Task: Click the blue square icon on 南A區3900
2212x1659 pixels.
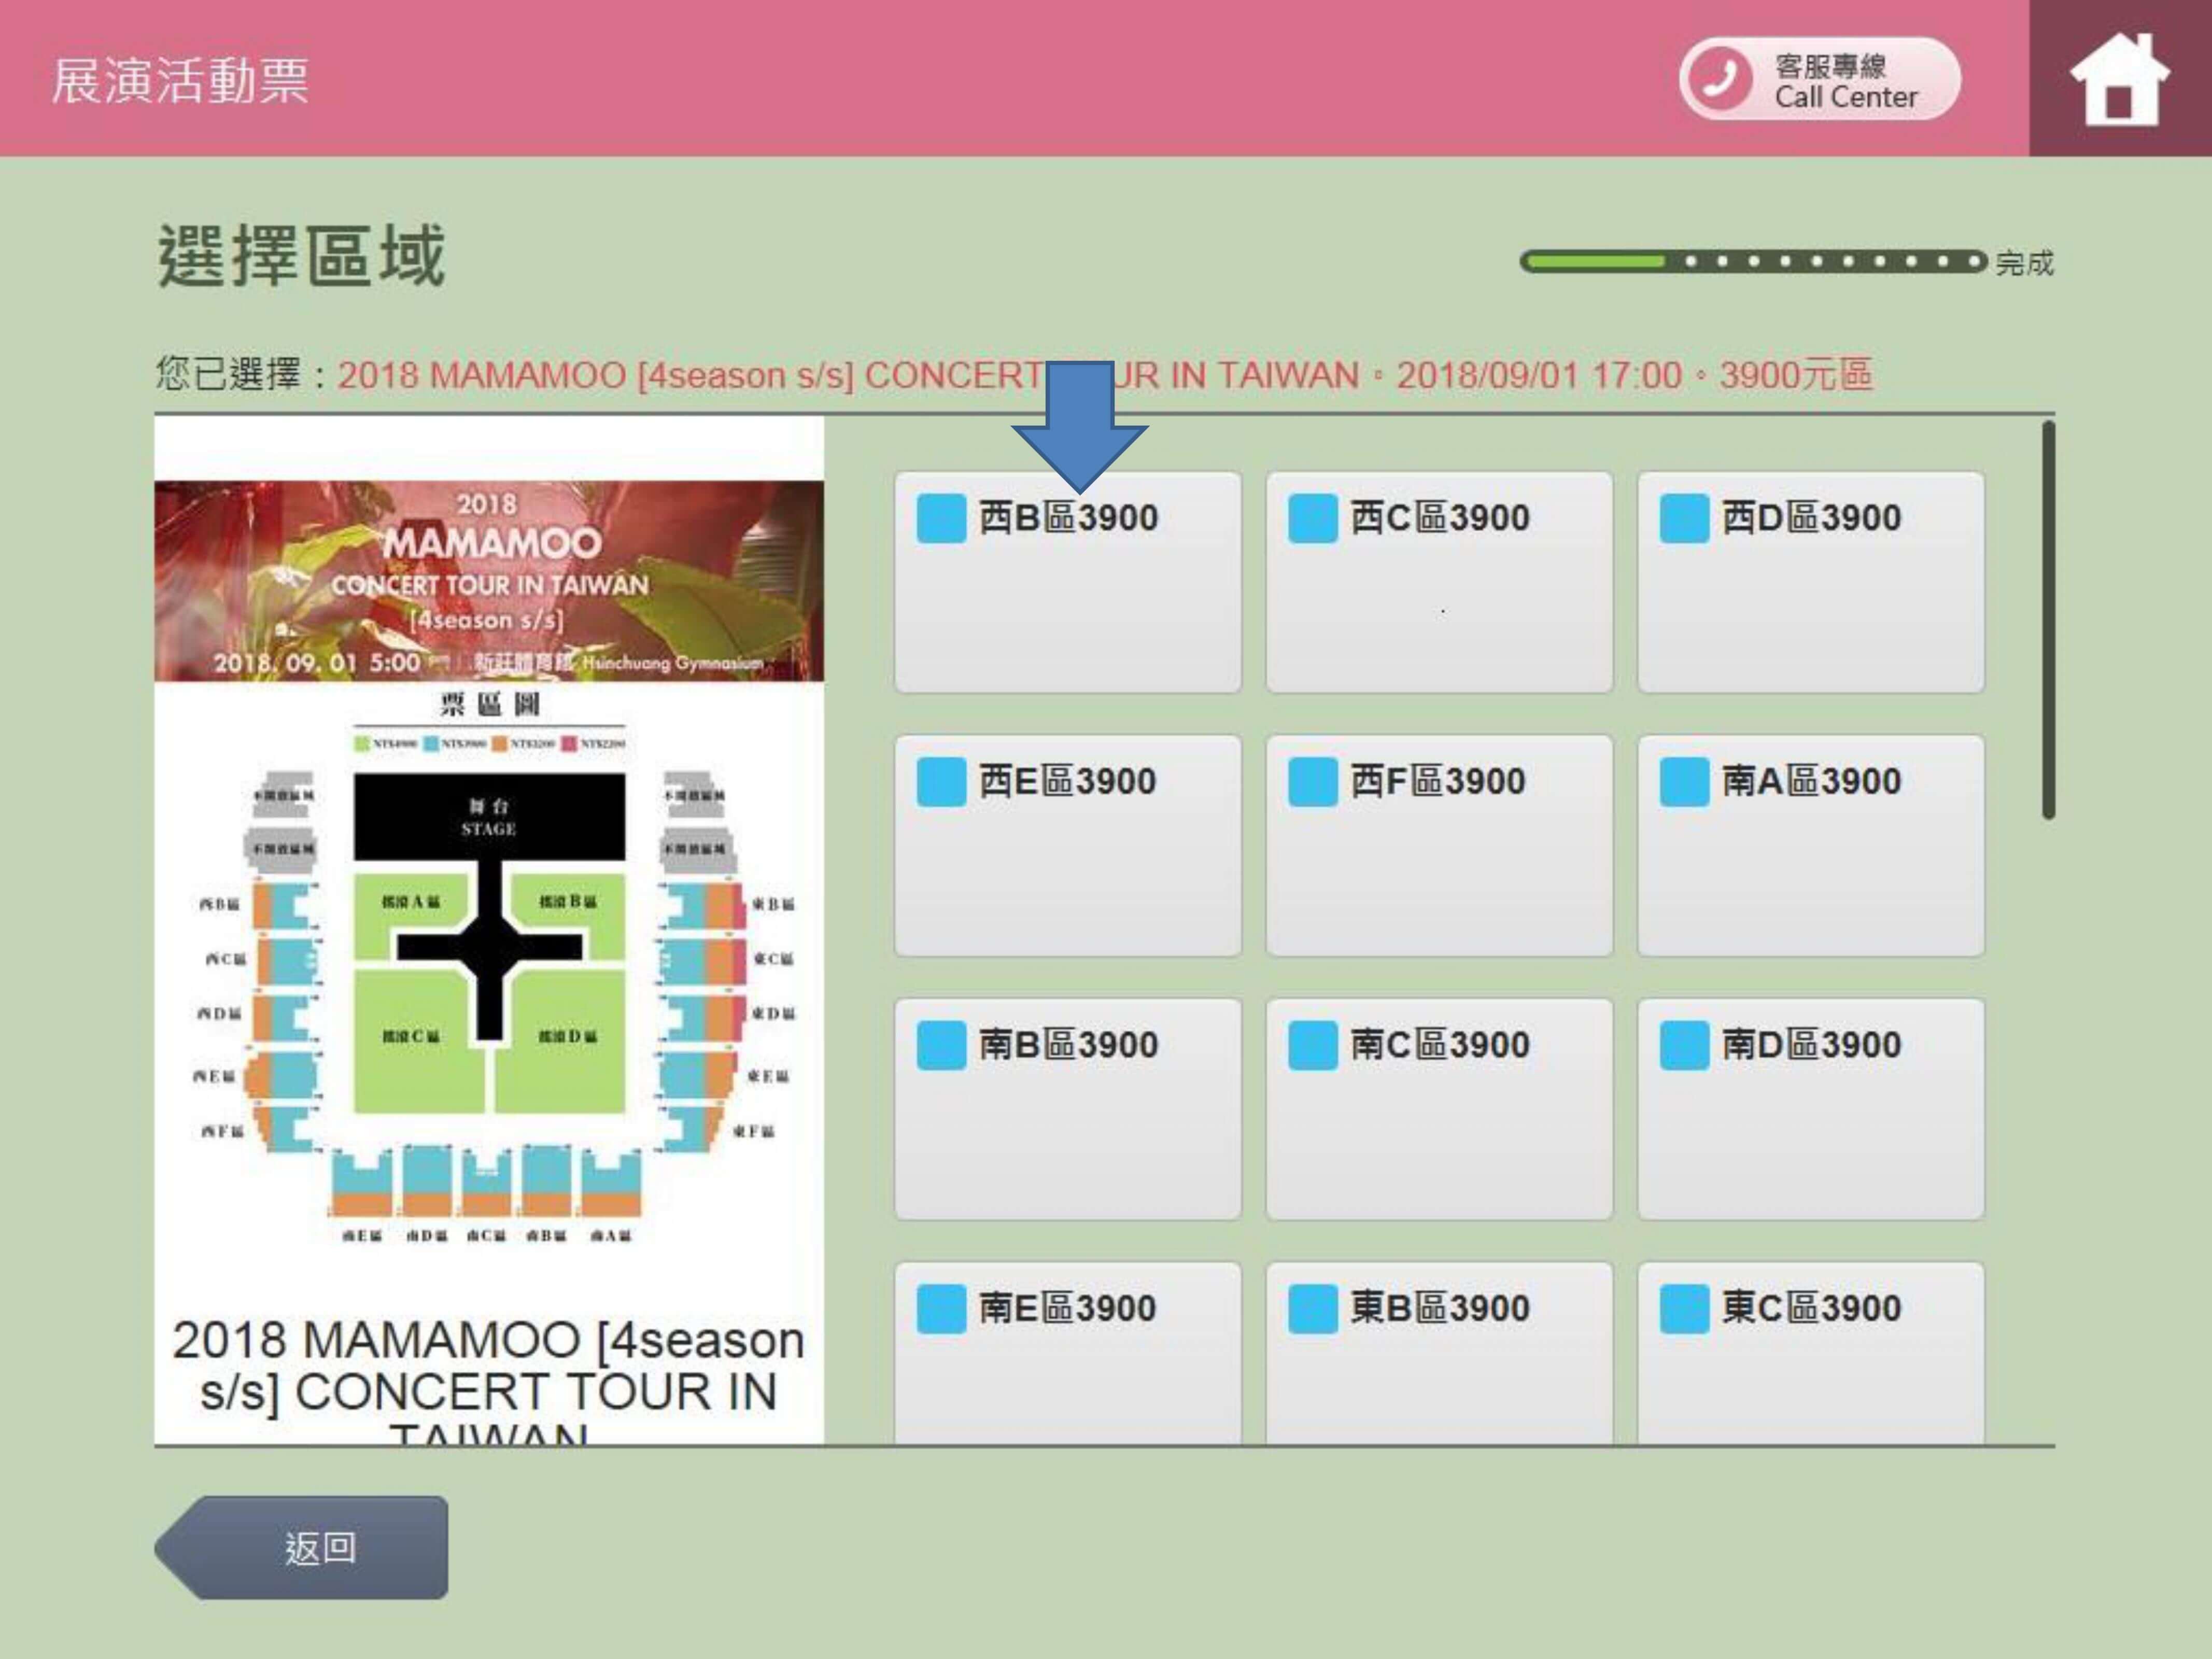Action: click(1684, 781)
